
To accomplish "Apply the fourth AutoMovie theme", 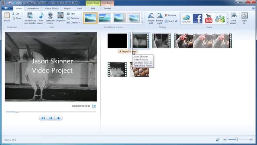I will pos(134,18).
